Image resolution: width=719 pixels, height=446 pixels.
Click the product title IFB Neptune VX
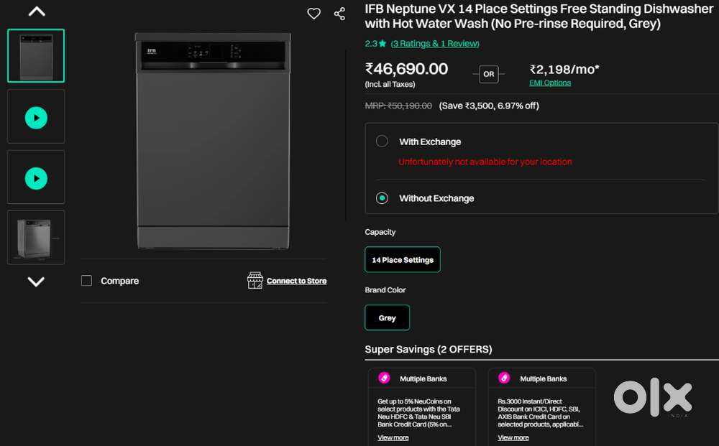pyautogui.click(x=539, y=16)
